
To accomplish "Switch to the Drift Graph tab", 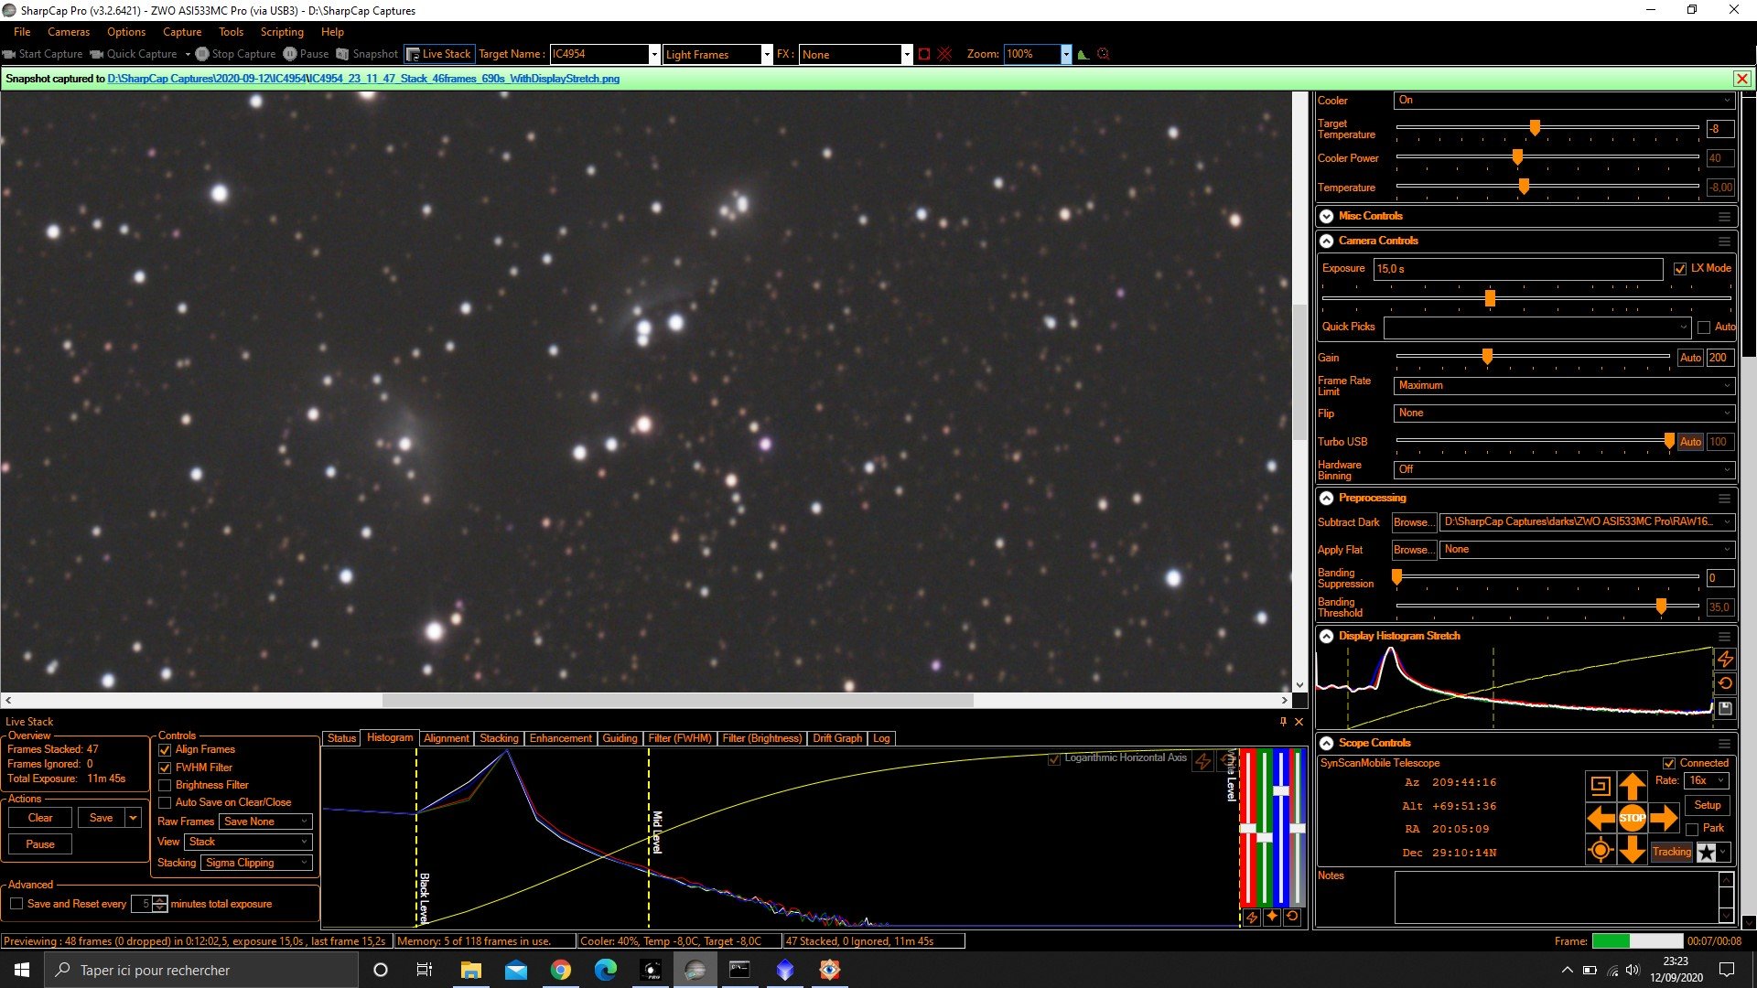I will coord(837,738).
